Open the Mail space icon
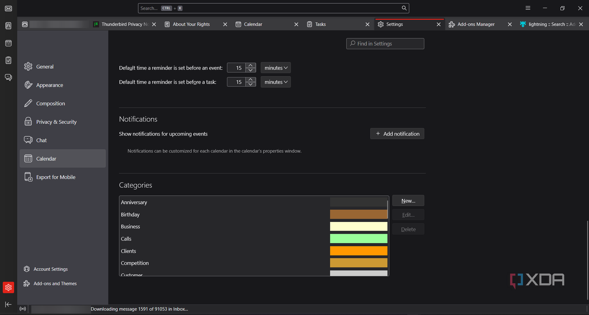 (8, 8)
